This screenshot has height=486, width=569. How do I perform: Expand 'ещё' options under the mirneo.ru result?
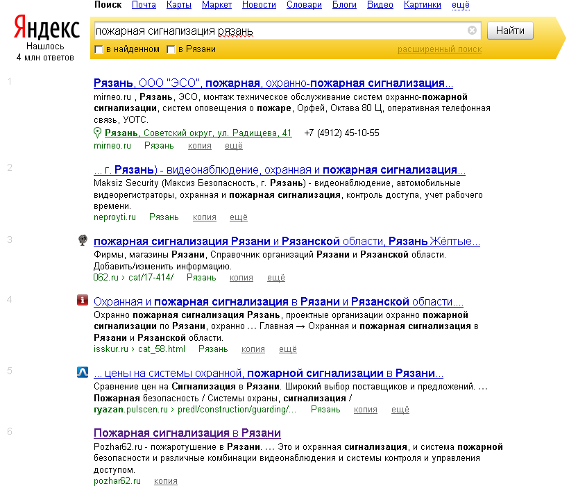[x=233, y=145]
